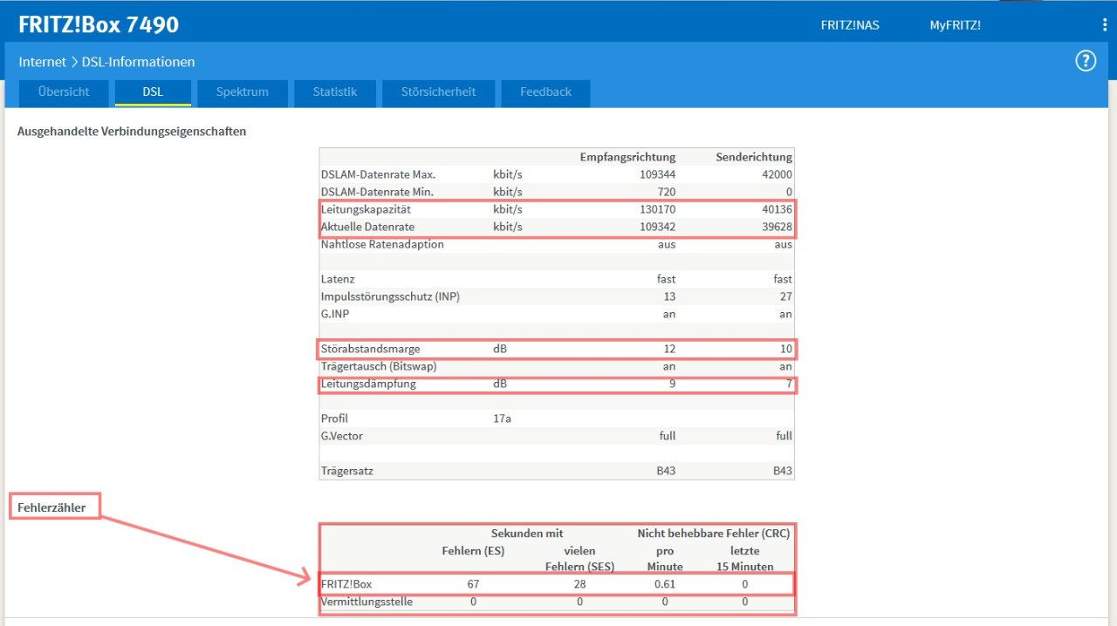Screen dimensions: 1117x626
Task: Click the Störabstandsmarge row label
Action: click(370, 349)
